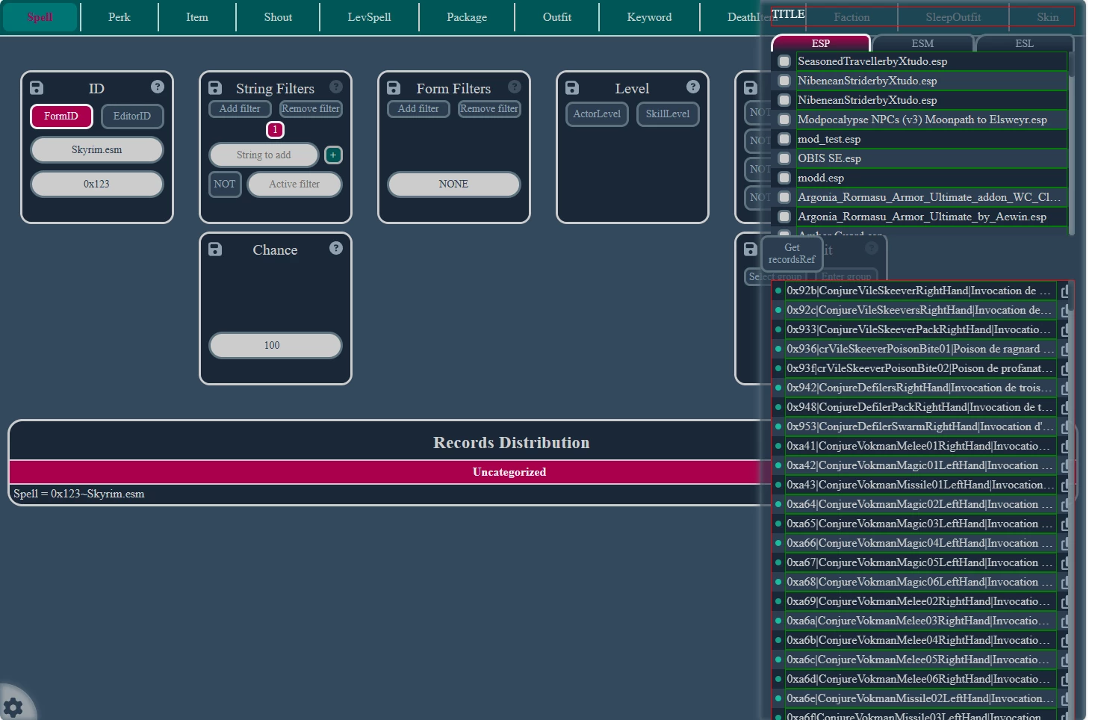Copy the 0xa66 ConjureVokmanMagic04LeftHand record
This screenshot has width=1095, height=720.
click(1065, 544)
